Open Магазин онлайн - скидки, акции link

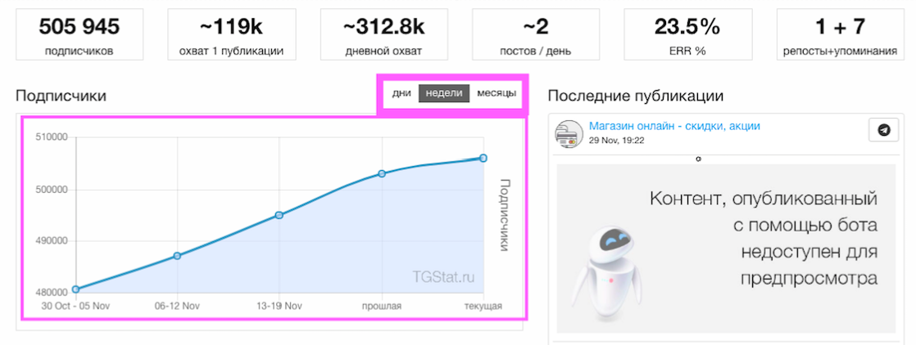(x=674, y=126)
